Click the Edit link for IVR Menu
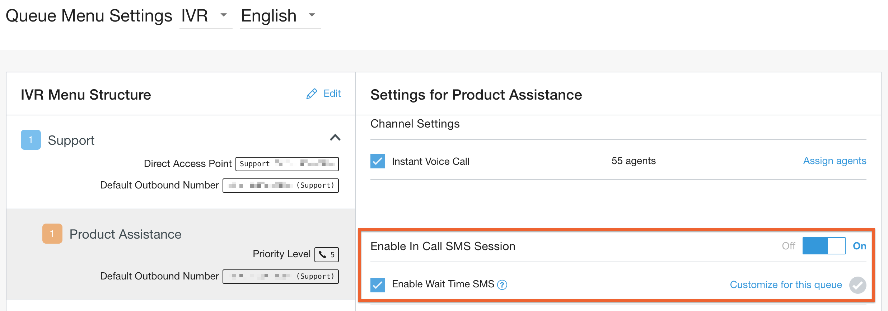The width and height of the screenshot is (888, 311). 332,94
